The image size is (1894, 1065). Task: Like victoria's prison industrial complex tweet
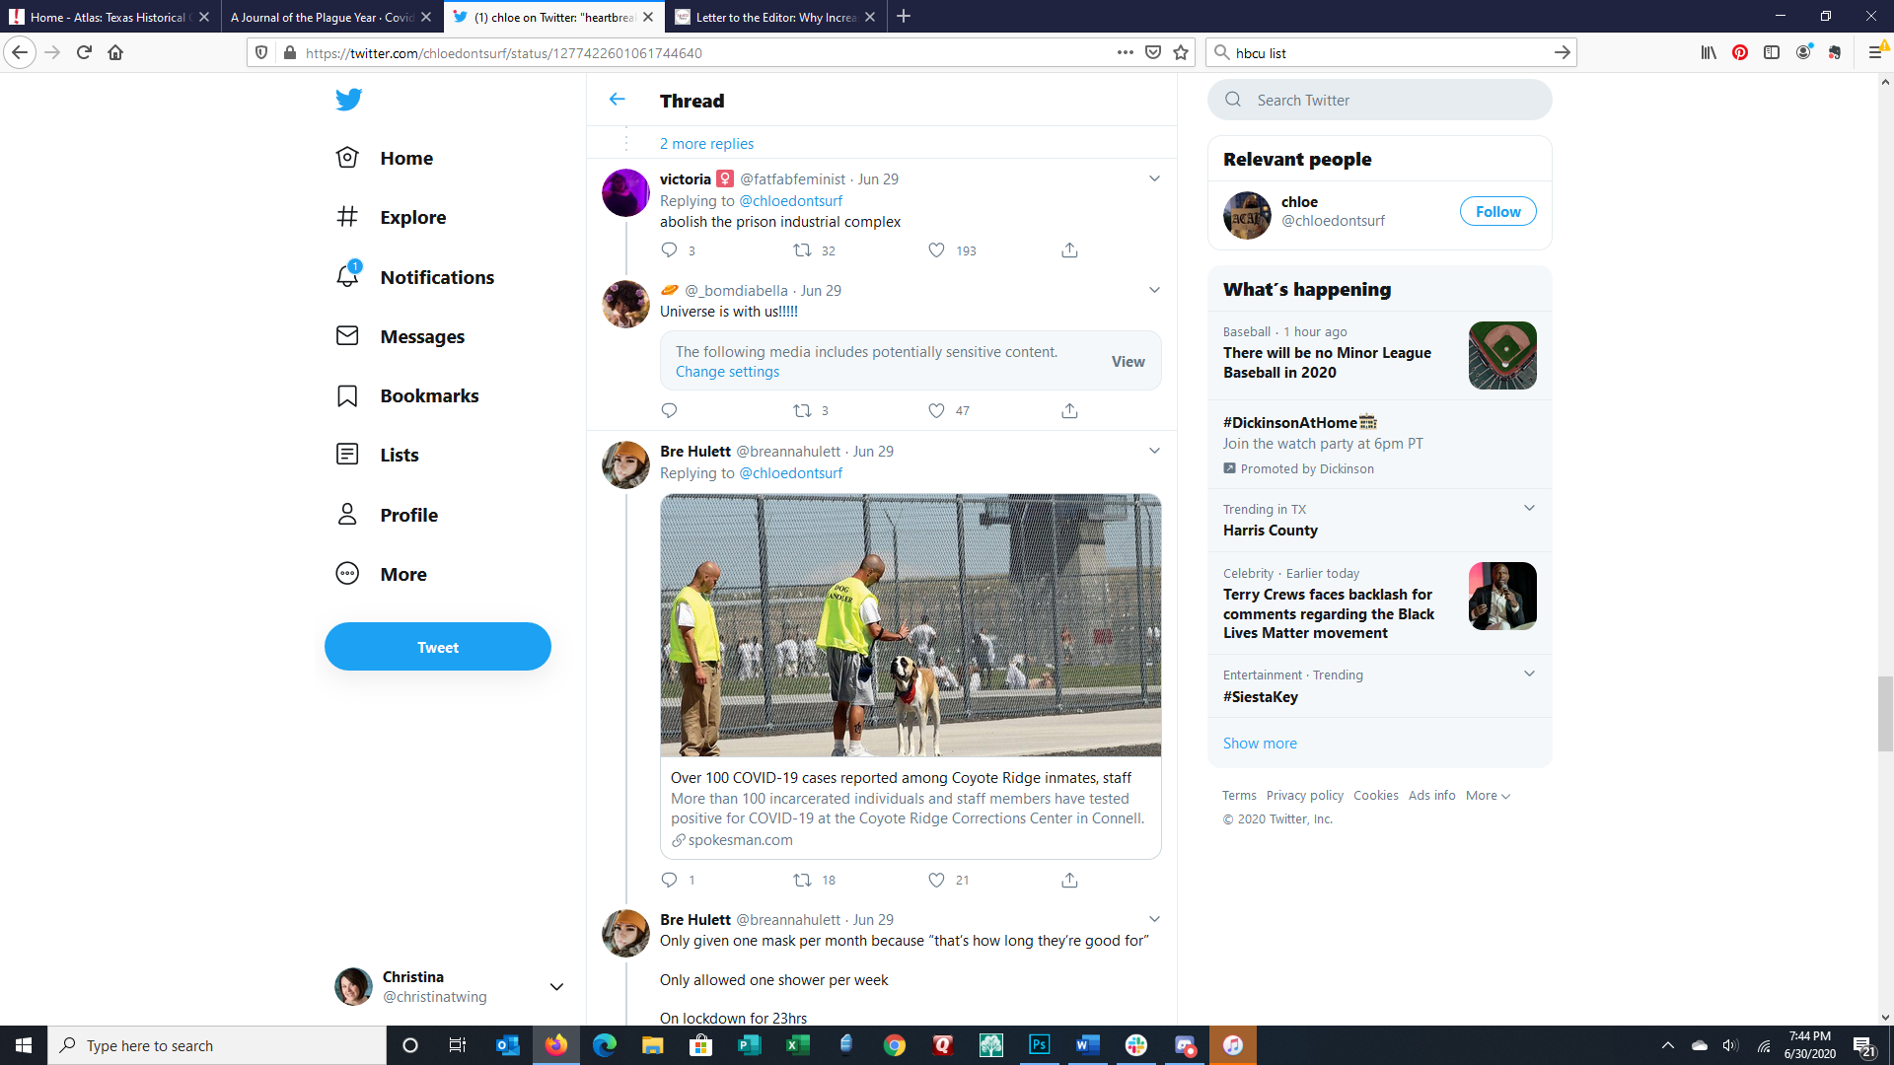click(x=936, y=250)
